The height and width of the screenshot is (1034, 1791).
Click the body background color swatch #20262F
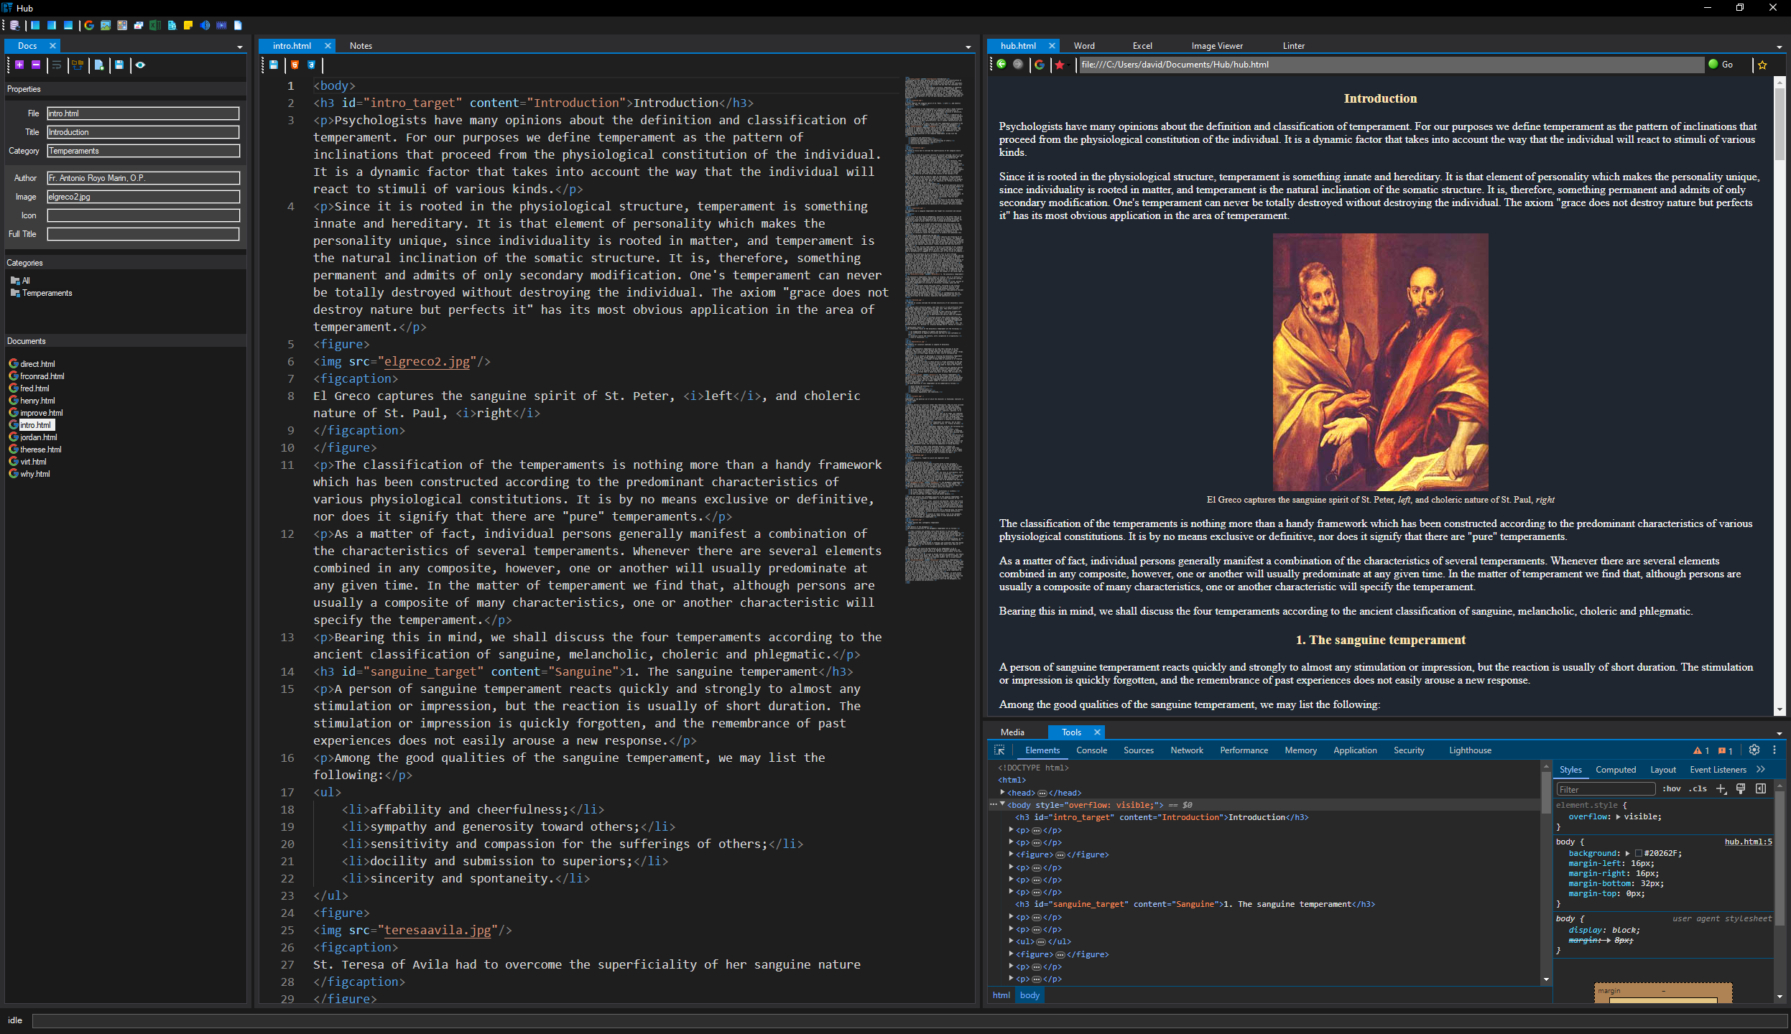click(x=1639, y=853)
